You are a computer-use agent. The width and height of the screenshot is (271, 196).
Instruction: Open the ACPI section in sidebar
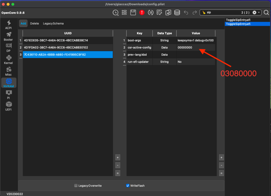(x=8, y=24)
